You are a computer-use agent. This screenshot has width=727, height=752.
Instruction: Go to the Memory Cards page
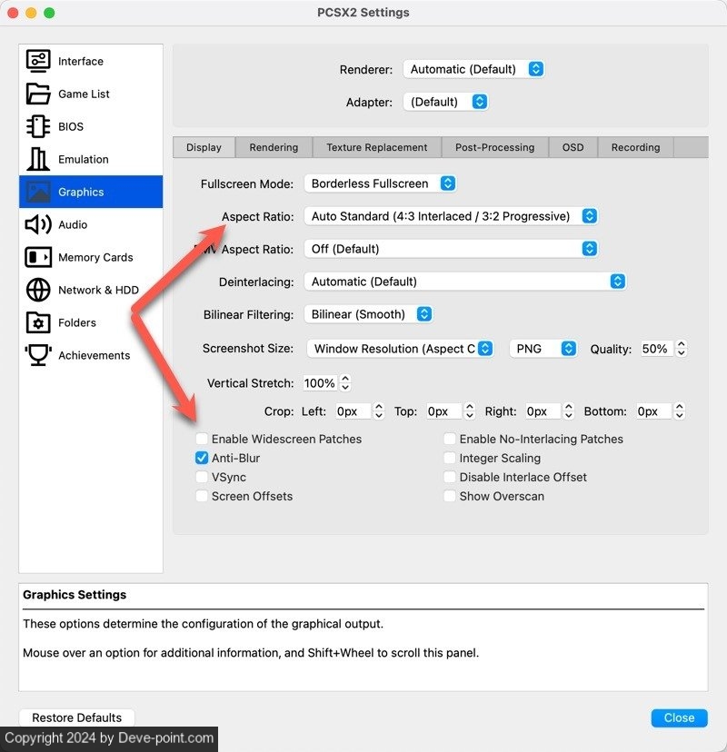click(91, 257)
